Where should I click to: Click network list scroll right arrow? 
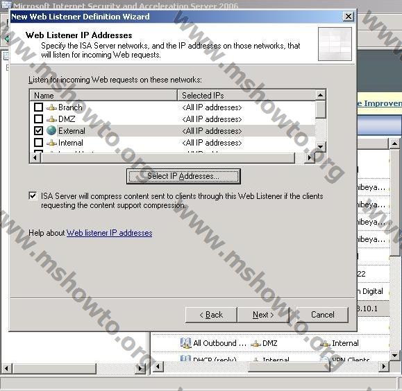pos(310,158)
